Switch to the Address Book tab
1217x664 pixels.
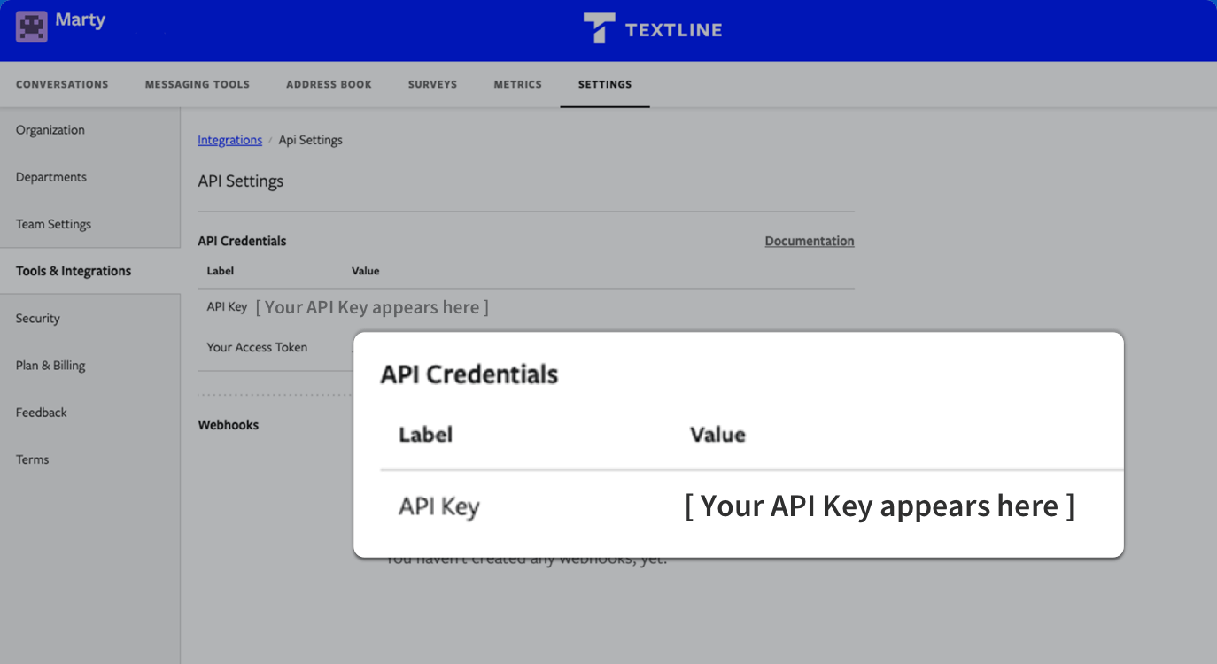pos(329,84)
